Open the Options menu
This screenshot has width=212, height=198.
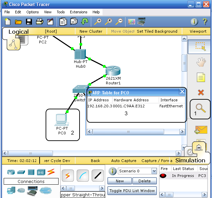point(33,12)
